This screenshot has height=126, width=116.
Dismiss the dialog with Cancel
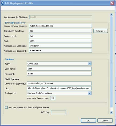tap(105, 121)
